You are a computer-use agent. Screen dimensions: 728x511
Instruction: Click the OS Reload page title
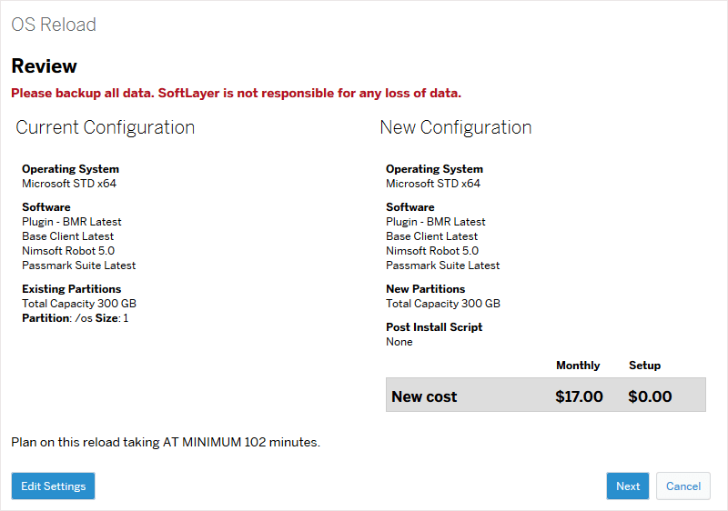point(54,25)
